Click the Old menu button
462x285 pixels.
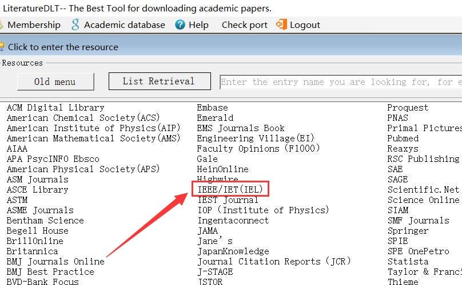coord(55,82)
